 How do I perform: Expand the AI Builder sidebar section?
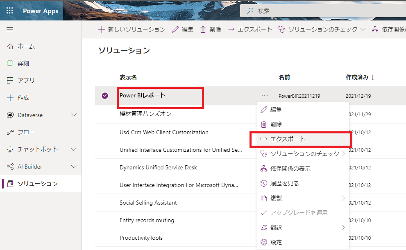click(74, 167)
